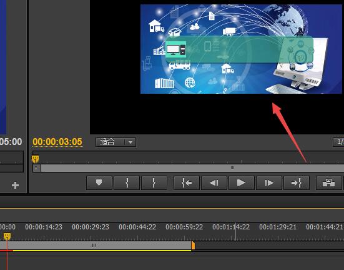Click the Mark Out bracket button
This screenshot has height=270, width=344.
pyautogui.click(x=154, y=182)
